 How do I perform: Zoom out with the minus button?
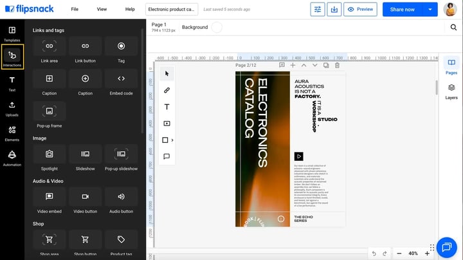tap(399, 254)
